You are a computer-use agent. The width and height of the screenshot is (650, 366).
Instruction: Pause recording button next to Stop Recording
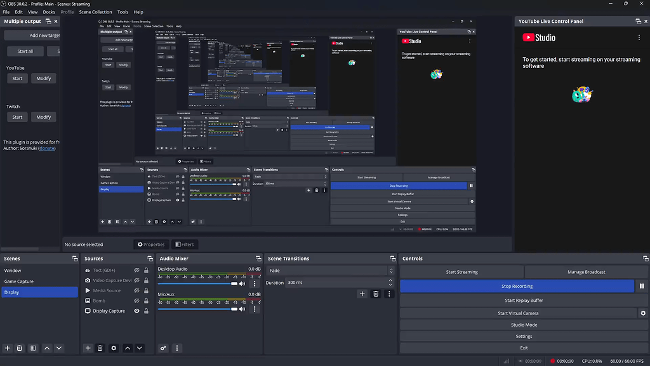click(642, 286)
